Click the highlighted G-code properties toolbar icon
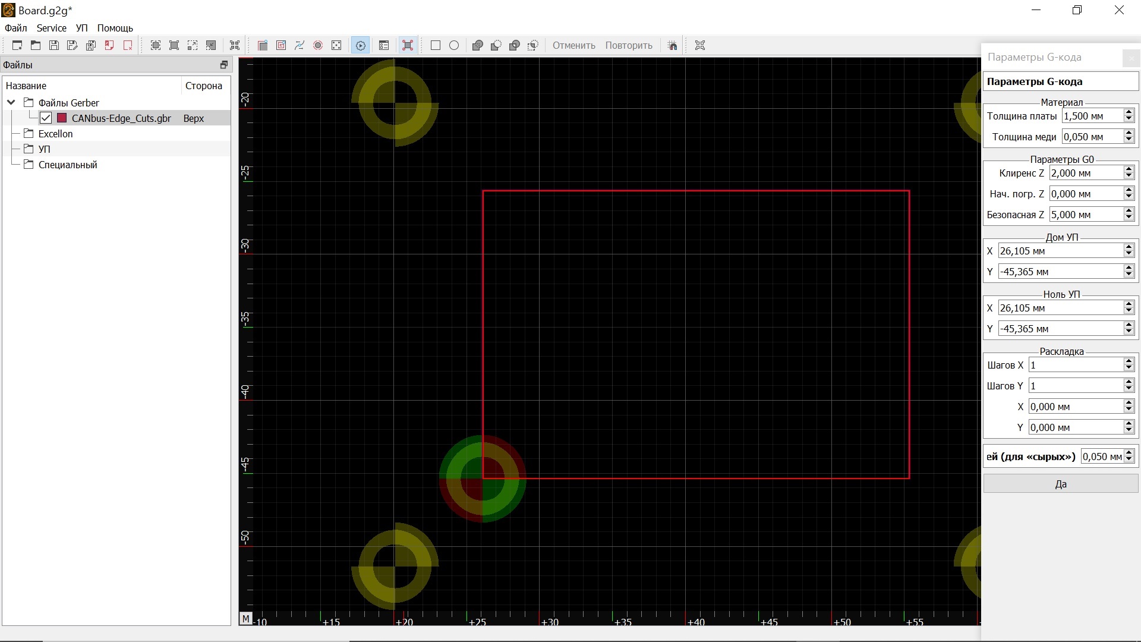1141x642 pixels. [x=360, y=45]
